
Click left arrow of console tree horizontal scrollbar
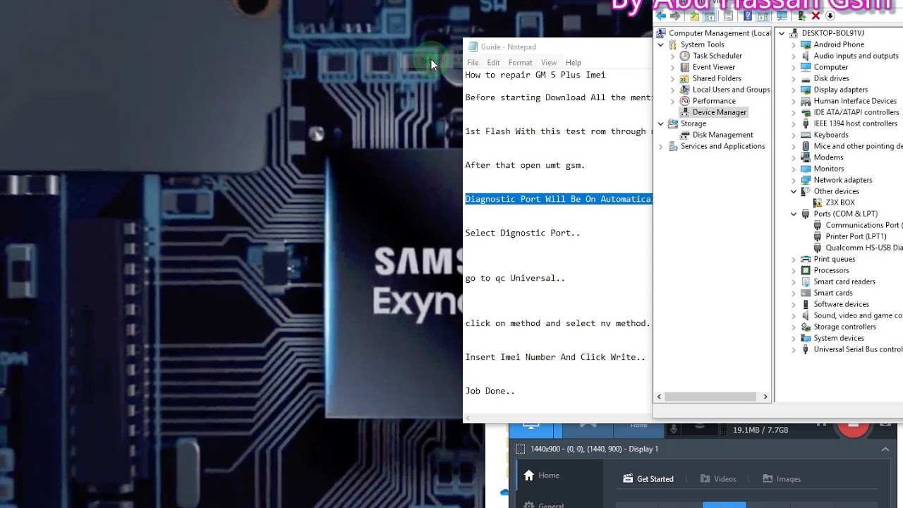(x=660, y=397)
